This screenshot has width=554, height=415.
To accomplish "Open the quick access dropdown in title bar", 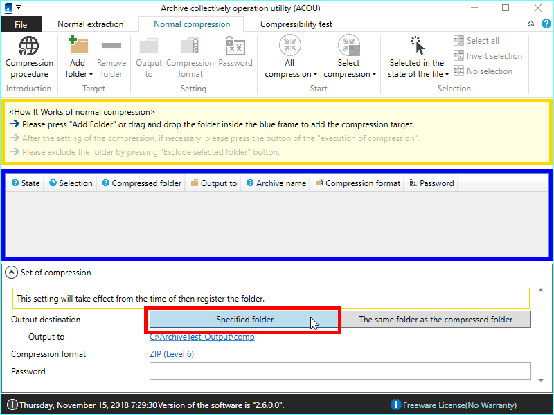I will click(19, 8).
